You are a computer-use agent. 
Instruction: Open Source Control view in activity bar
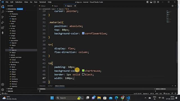coord(3,17)
